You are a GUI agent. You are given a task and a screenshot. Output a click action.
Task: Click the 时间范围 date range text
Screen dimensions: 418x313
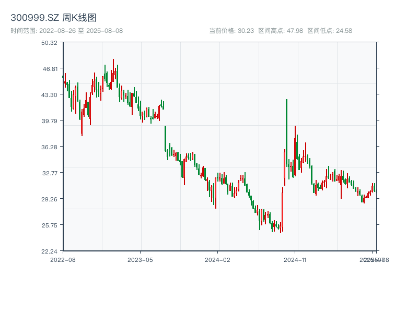pos(66,31)
